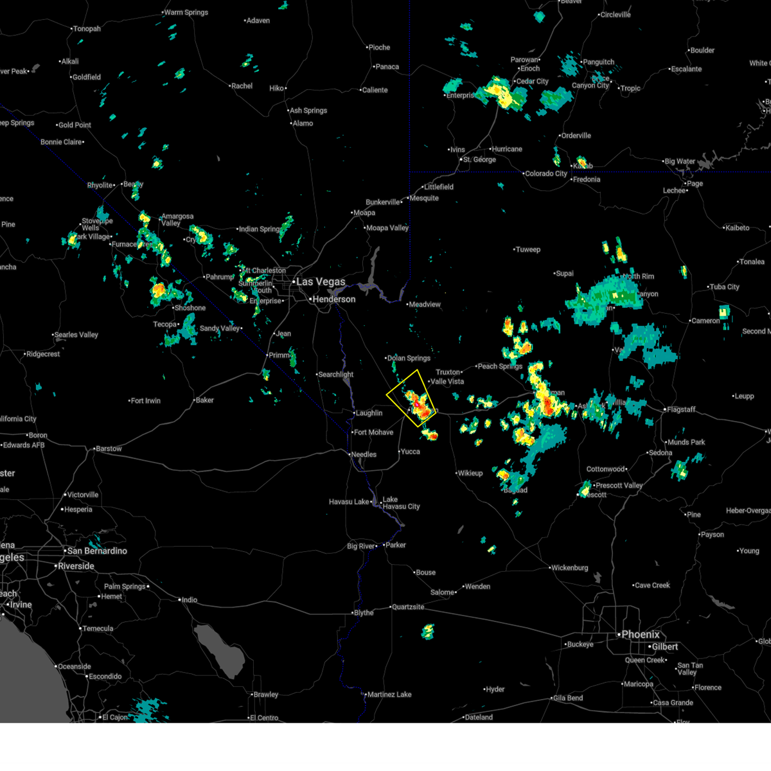This screenshot has height=771, width=771.
Task: Click the Riverside city label
Action: (76, 566)
